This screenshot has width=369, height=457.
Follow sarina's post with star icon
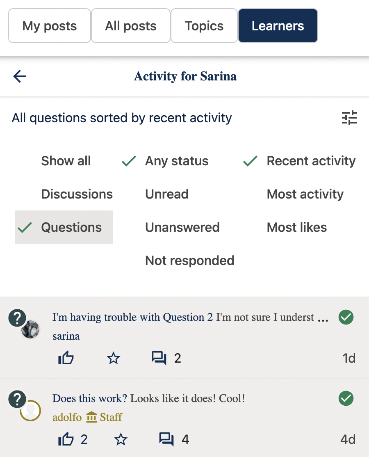[113, 359]
